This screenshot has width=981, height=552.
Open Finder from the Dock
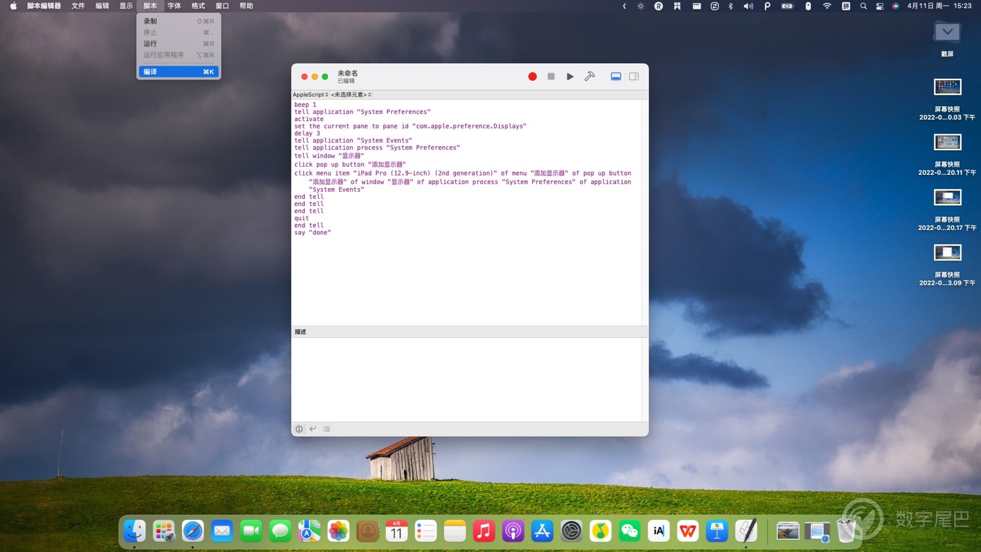[134, 531]
